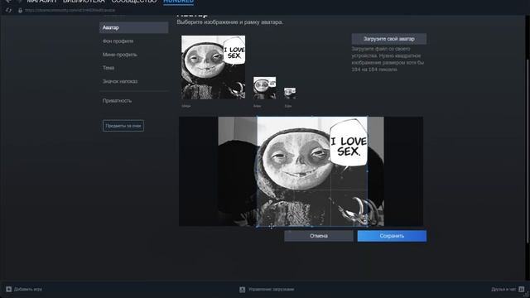Open the Приватность section
This screenshot has width=530, height=298.
pyautogui.click(x=117, y=101)
